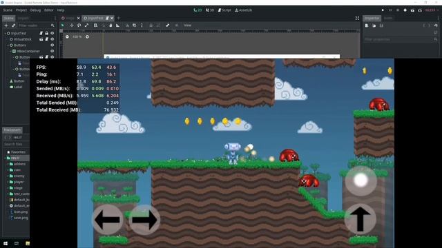Open script attached to VirtualStick node

[x=46, y=39]
